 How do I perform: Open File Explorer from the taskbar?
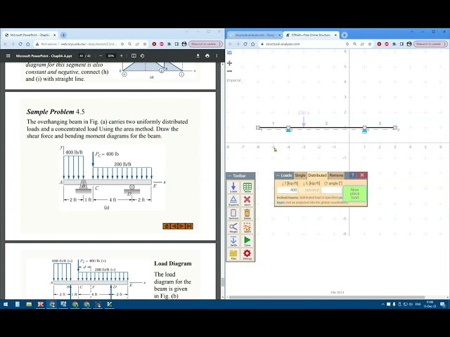pos(29,304)
